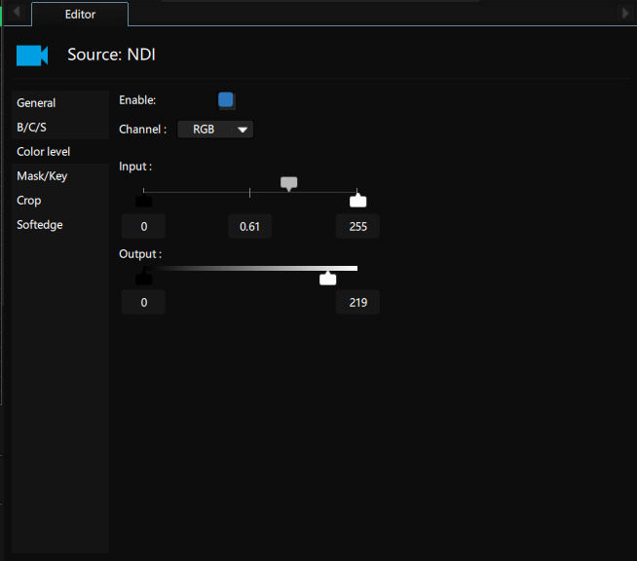Screen dimensions: 637x561
Task: Open the Crop section
Action: click(x=29, y=201)
